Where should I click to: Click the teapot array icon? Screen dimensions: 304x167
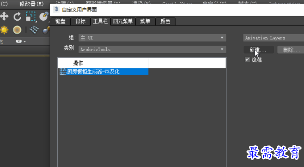pyautogui.click(x=34, y=30)
